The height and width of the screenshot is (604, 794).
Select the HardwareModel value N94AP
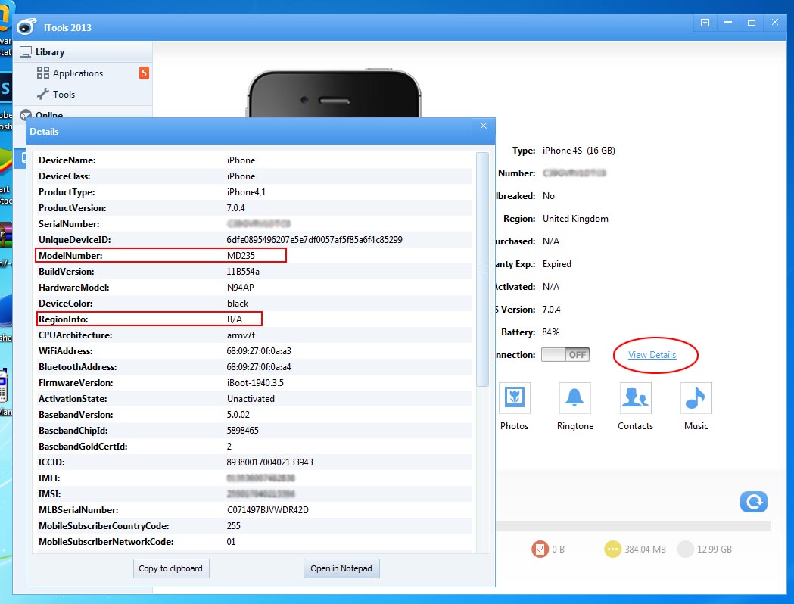click(241, 288)
